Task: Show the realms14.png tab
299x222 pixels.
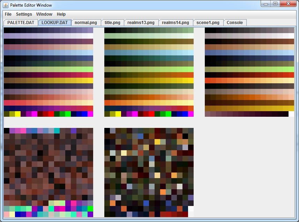Action: 175,23
